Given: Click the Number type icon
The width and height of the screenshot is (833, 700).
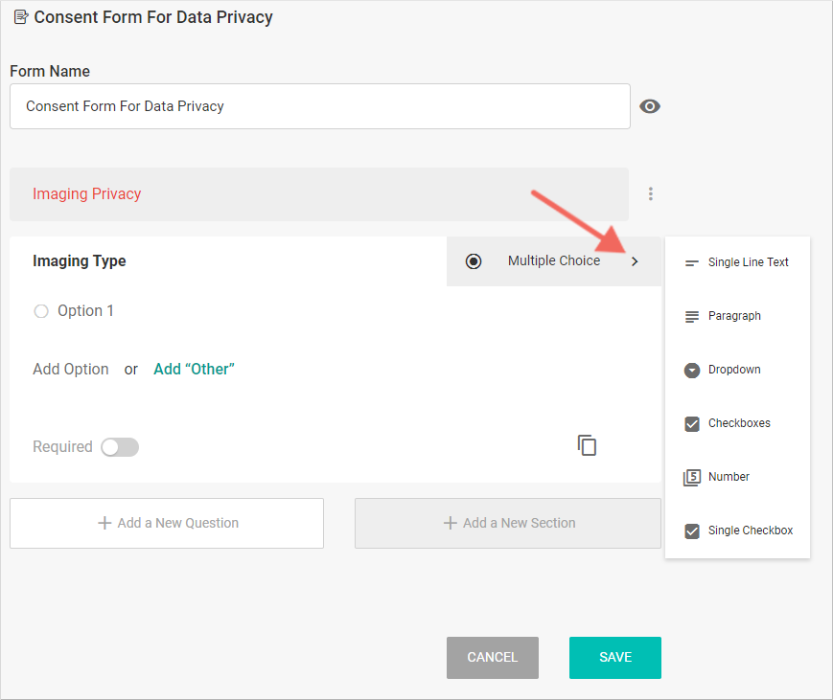Looking at the screenshot, I should click(x=692, y=477).
